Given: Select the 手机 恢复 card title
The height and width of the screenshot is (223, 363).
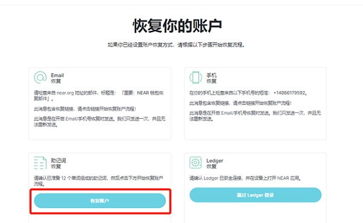Looking at the screenshot, I should (211, 78).
